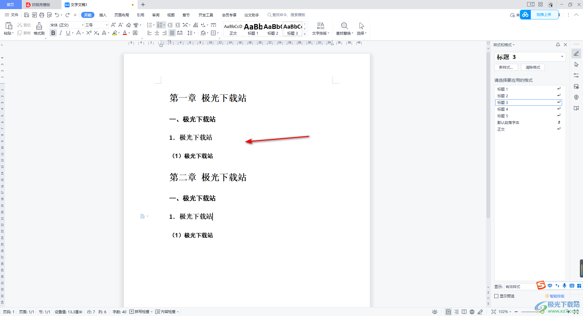Click the Paste clipboard icon

(9, 26)
